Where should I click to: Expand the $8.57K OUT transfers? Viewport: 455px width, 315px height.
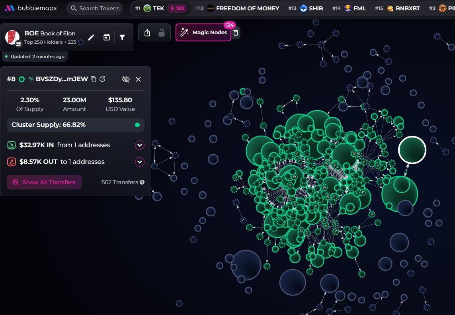pyautogui.click(x=140, y=162)
